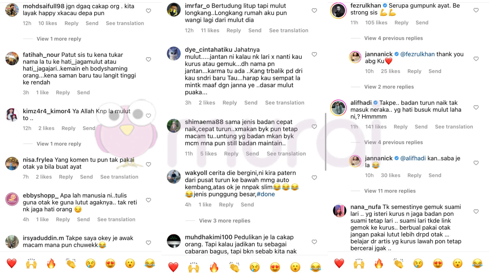Tap the red heart emoji in the left bar
Screen dimensions: 489x275
(11, 264)
